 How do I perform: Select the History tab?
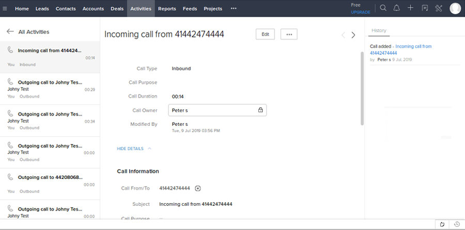click(x=379, y=30)
